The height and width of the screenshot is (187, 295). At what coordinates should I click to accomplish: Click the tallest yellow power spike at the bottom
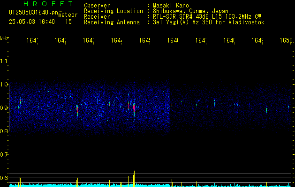click(x=134, y=179)
